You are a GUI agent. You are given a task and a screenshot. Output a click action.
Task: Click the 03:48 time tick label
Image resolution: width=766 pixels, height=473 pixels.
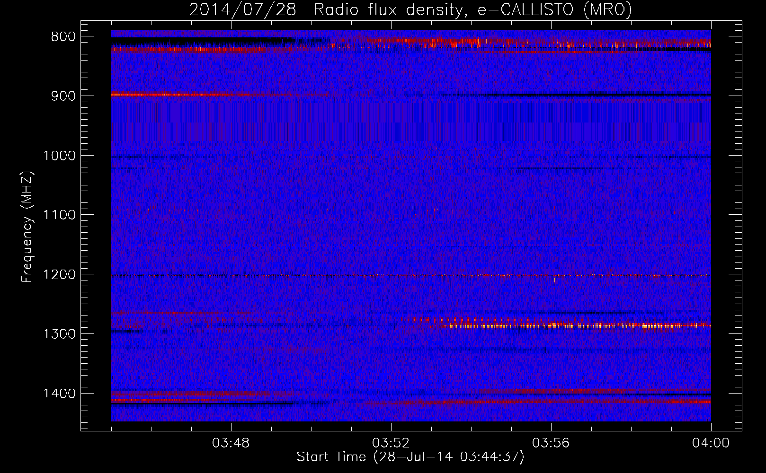pos(231,443)
